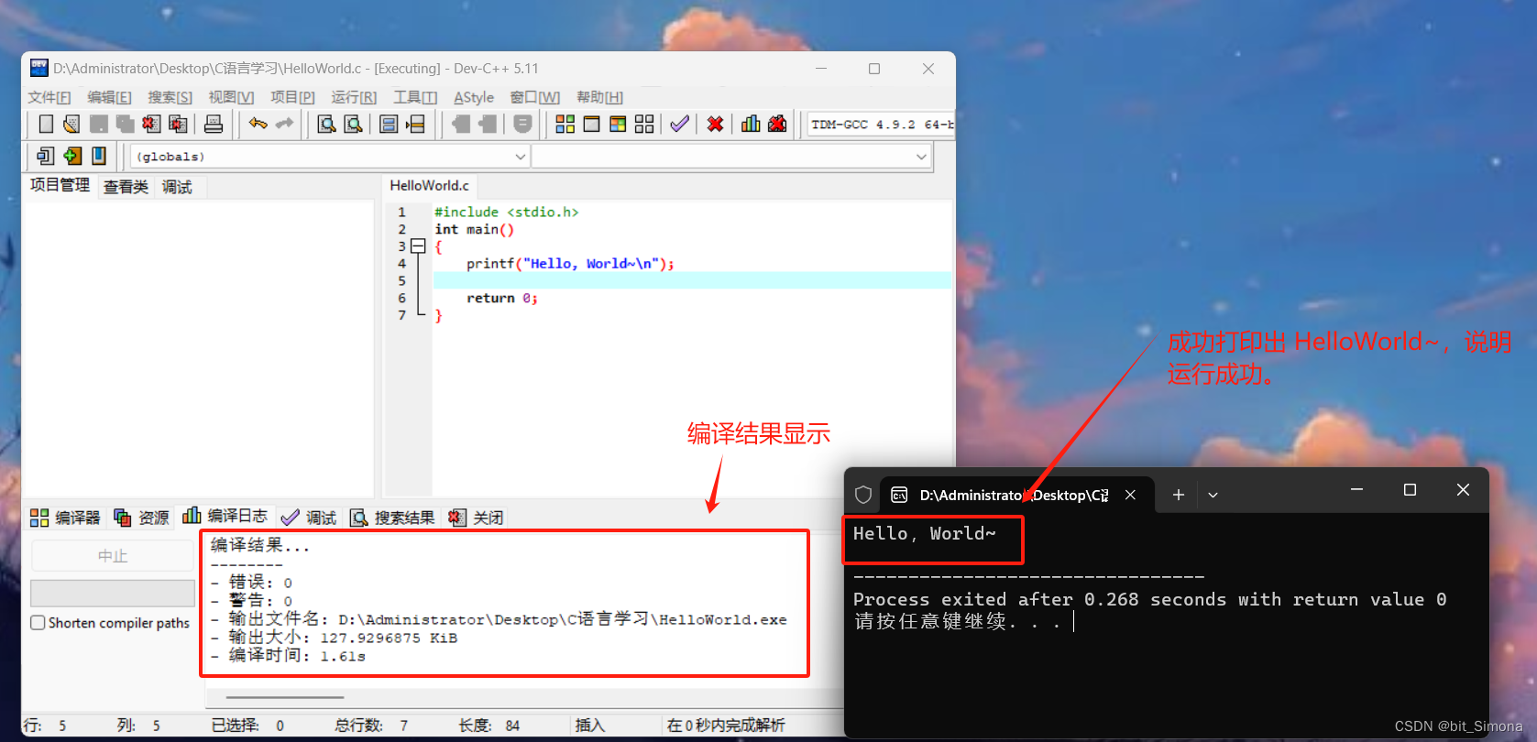Open the 编辑[E] menu
This screenshot has width=1537, height=742.
(109, 97)
